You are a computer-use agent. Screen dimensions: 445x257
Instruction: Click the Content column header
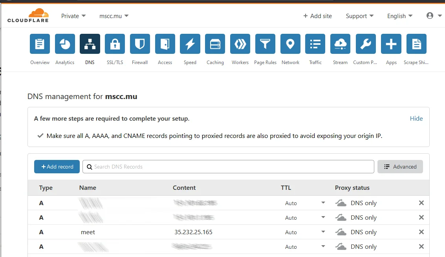pyautogui.click(x=184, y=188)
